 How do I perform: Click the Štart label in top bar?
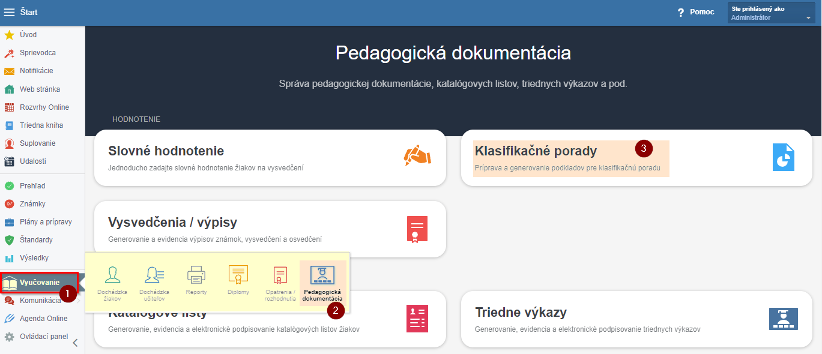(x=29, y=12)
